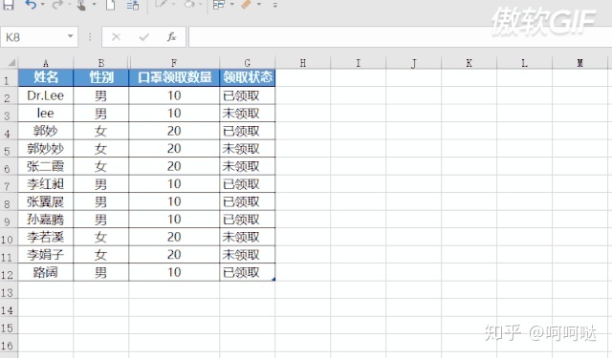Click the name cell 路阔
612x358 pixels.
[46, 272]
